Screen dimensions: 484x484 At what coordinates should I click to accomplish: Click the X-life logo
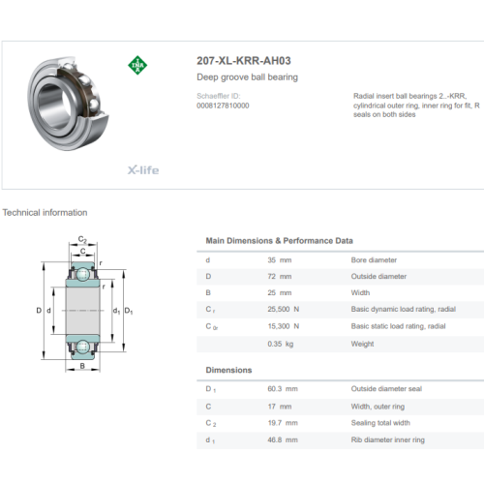(x=143, y=170)
